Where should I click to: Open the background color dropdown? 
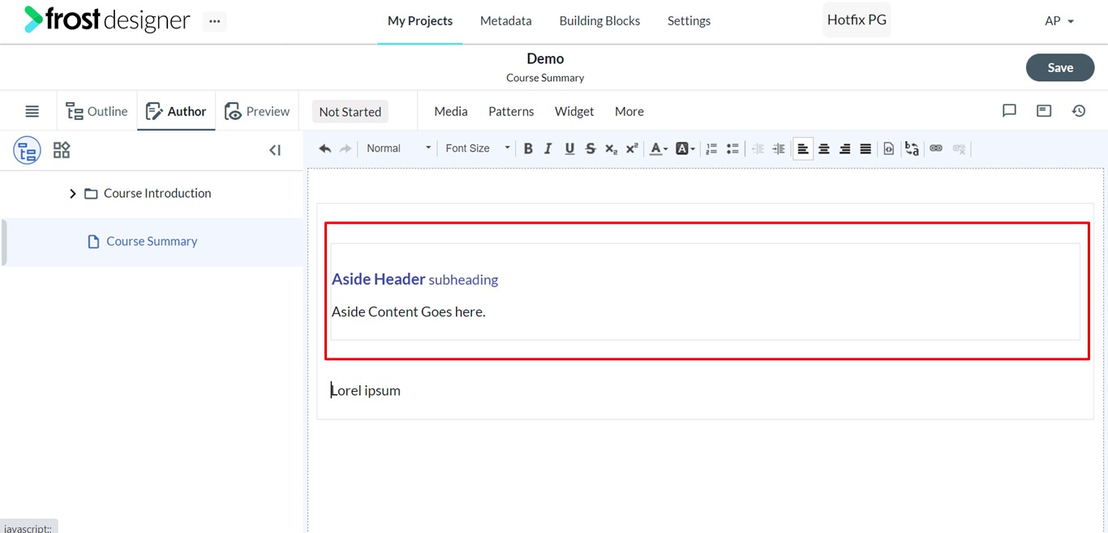pos(685,148)
